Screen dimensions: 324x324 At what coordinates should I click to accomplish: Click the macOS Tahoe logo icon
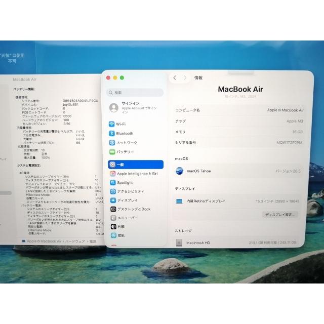pos(179,171)
